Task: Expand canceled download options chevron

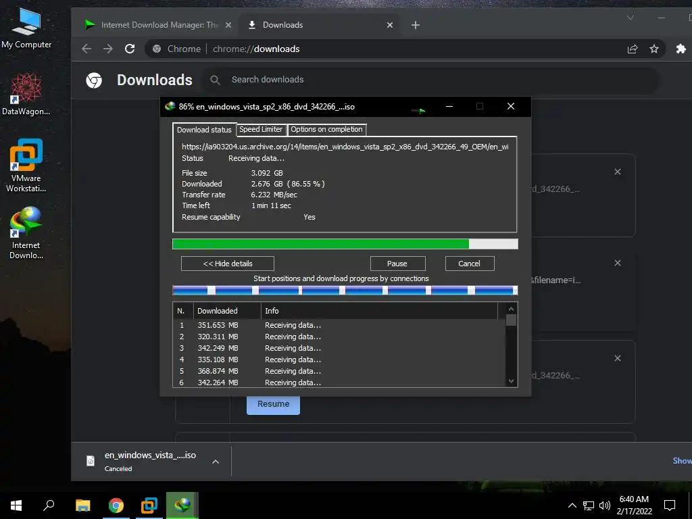Action: point(216,462)
